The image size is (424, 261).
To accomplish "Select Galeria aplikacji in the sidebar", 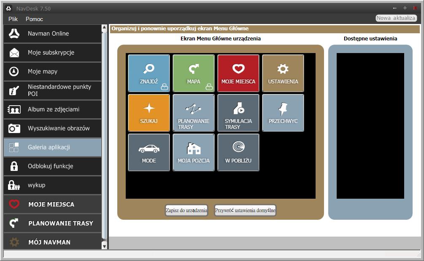I will point(52,147).
